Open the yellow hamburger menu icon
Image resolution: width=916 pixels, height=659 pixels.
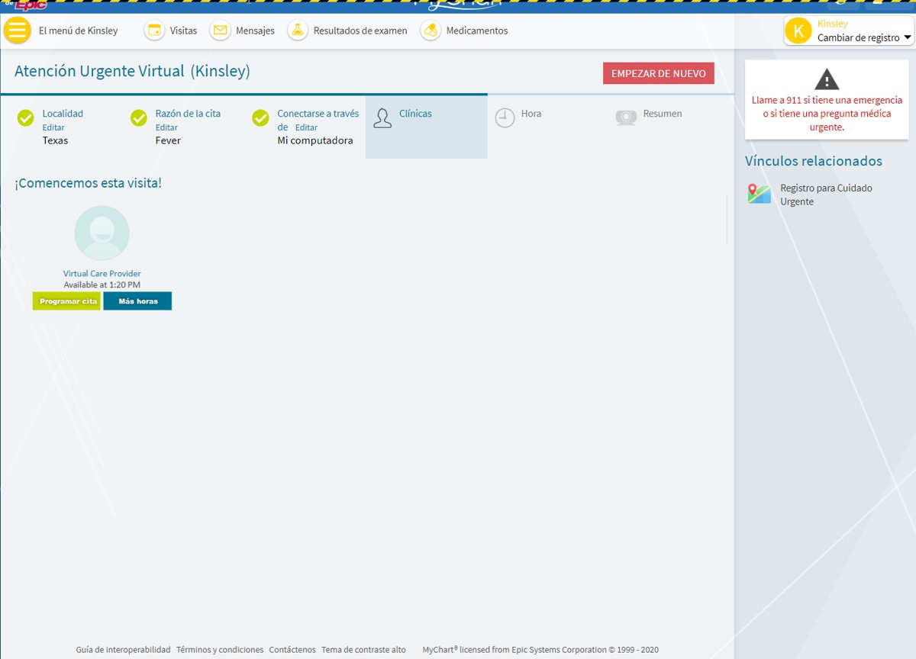point(18,31)
